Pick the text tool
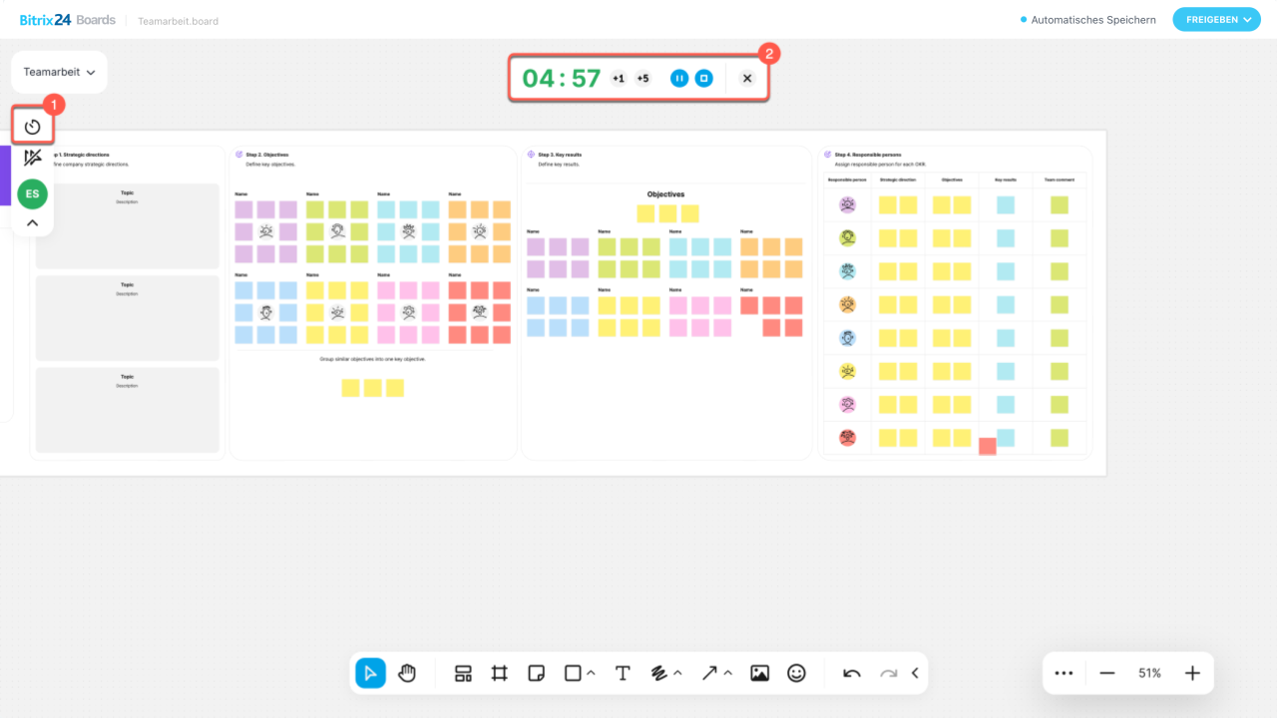1277x718 pixels. pyautogui.click(x=623, y=673)
